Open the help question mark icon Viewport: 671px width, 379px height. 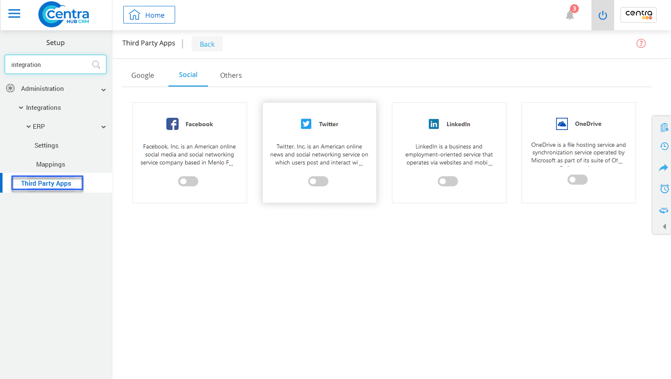point(641,43)
